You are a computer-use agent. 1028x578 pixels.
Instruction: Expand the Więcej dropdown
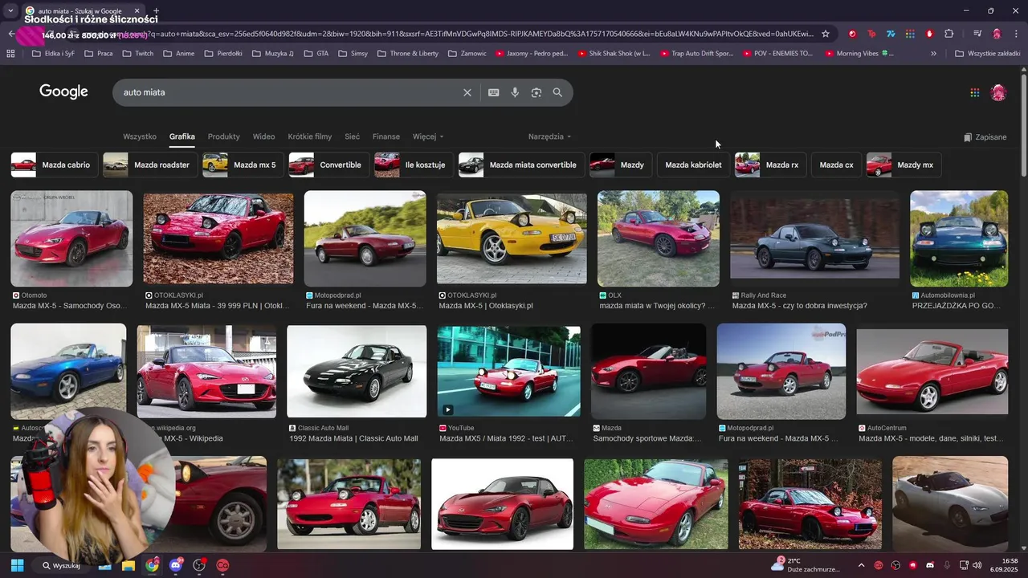(x=428, y=136)
